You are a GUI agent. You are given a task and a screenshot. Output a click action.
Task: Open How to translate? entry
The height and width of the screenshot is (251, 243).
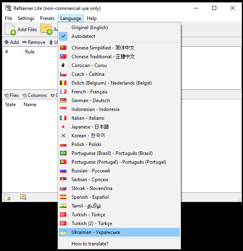119,244
